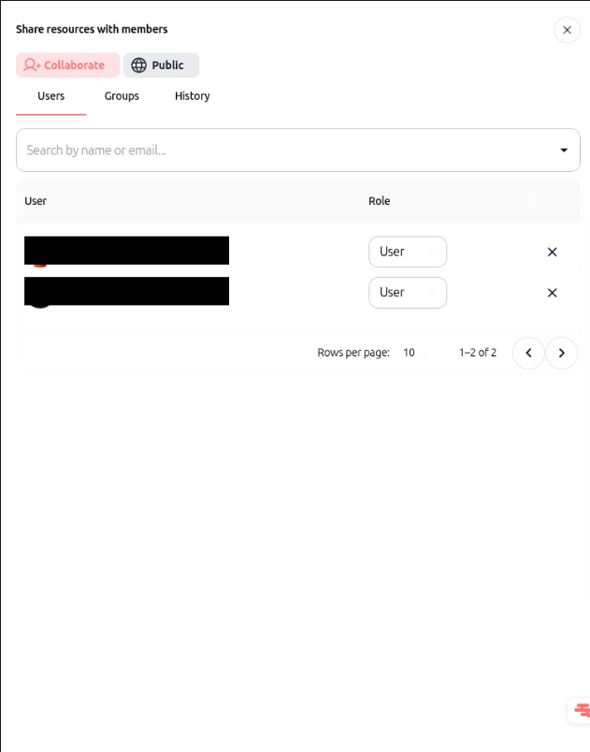The height and width of the screenshot is (752, 590).
Task: Click the Share resources with members title
Action: coord(92,29)
